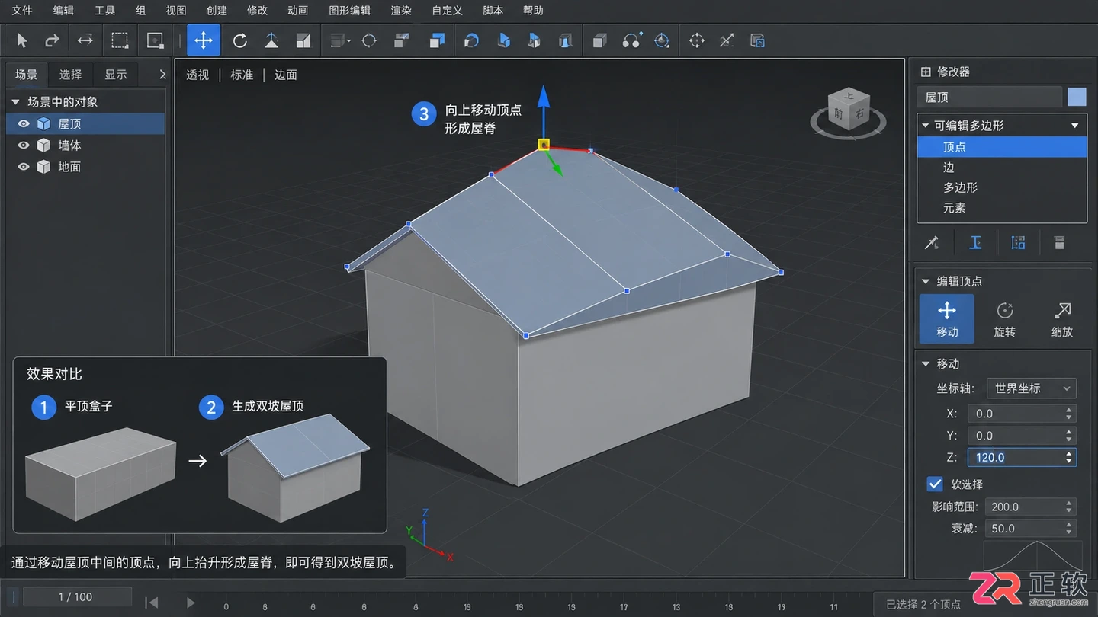
Task: Collapse the 编辑顶点 section
Action: 926,281
